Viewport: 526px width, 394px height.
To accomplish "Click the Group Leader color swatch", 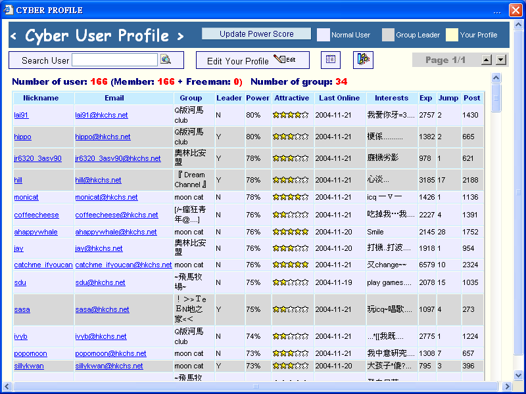I will click(x=388, y=35).
